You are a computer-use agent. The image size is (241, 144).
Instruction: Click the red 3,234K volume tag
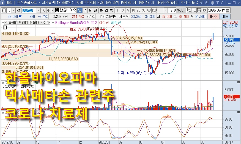point(231,96)
